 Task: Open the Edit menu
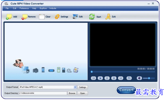click(x=15, y=8)
